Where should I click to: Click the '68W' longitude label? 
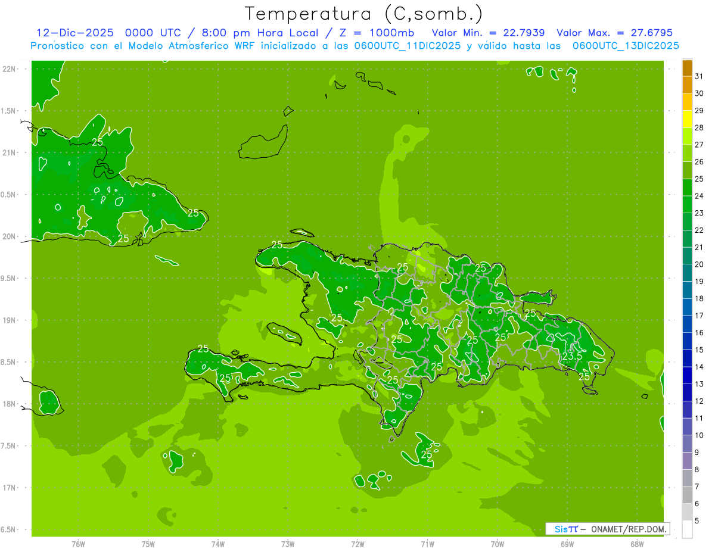click(637, 544)
